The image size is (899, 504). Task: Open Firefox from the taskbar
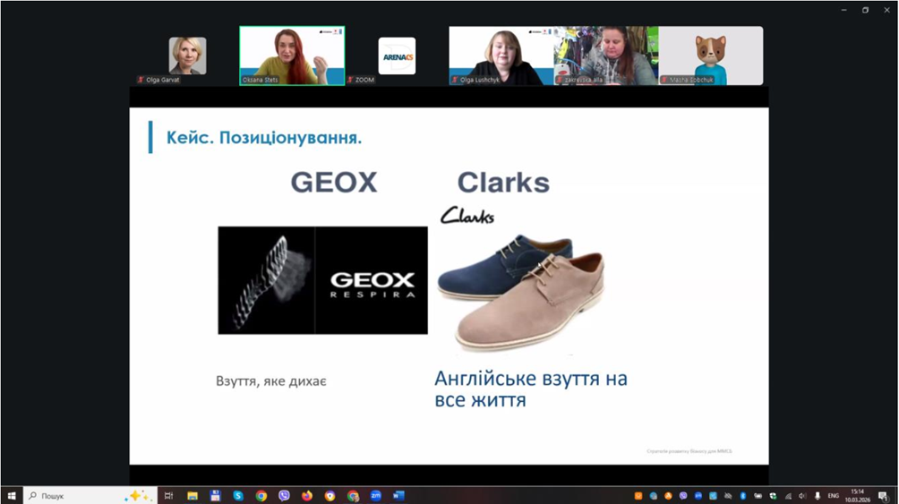[307, 496]
